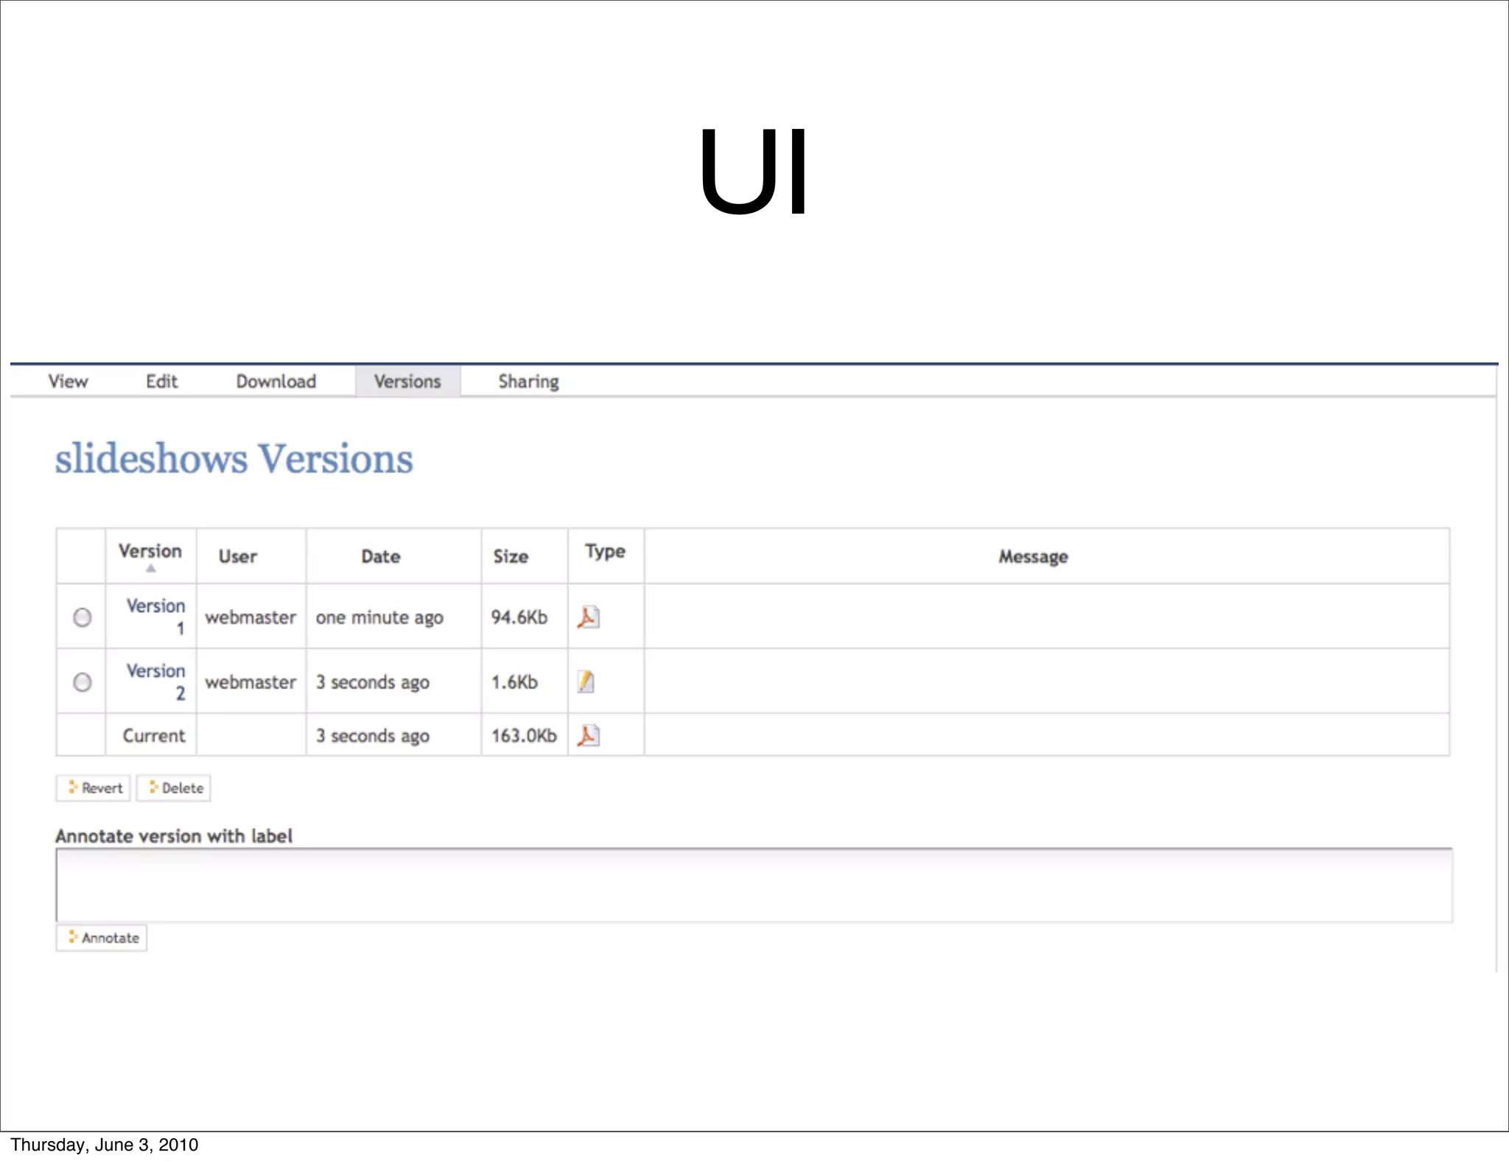Select the Versions tab
Viewport: 1509px width, 1161px height.
tap(407, 382)
